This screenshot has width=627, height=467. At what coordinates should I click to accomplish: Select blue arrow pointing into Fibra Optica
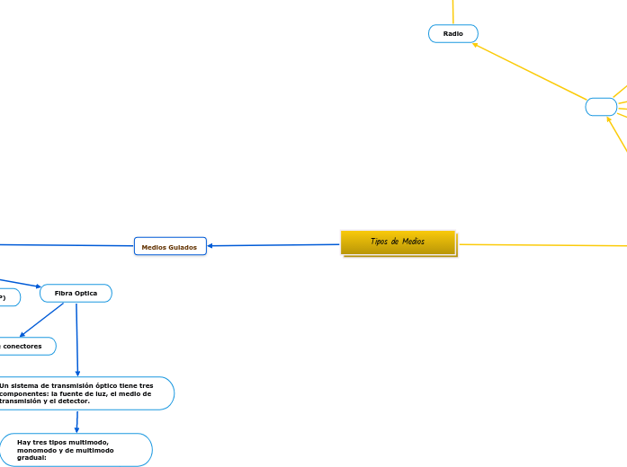tap(20, 283)
